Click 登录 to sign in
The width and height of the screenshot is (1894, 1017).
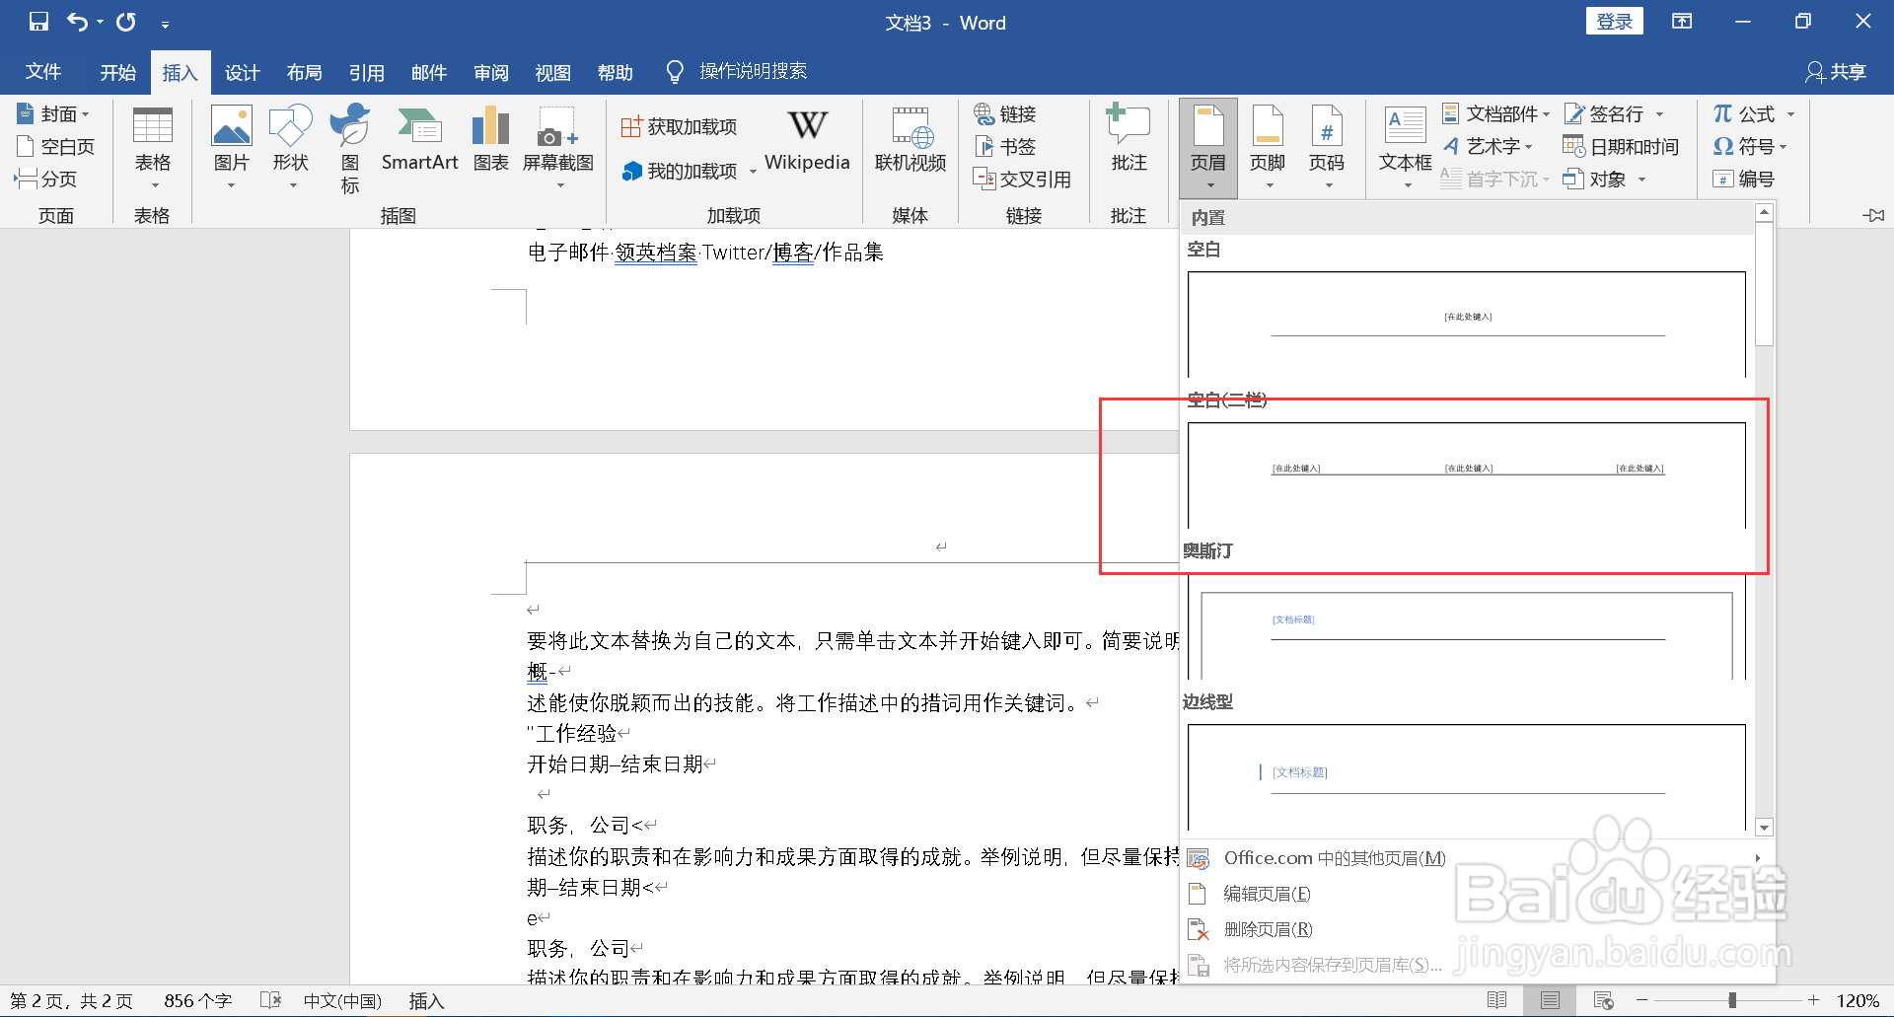tap(1614, 20)
